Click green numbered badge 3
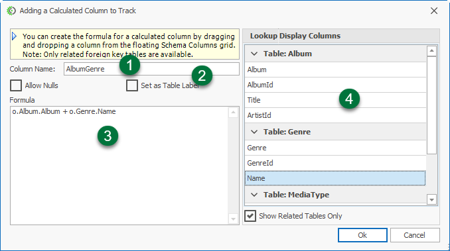Viewport: 450px width, 251px height. [108, 136]
